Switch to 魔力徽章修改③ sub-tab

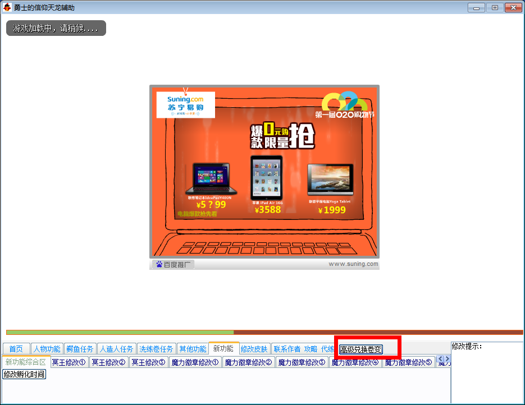tap(302, 362)
